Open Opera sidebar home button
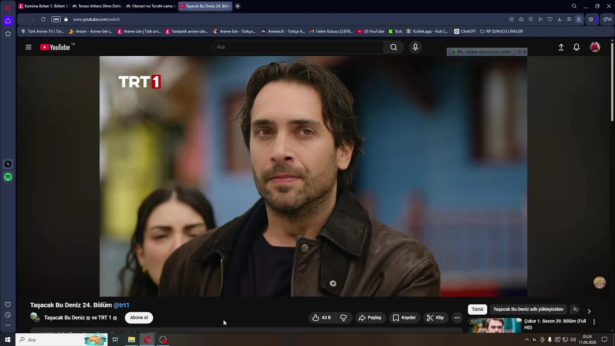615x346 pixels. (8, 21)
